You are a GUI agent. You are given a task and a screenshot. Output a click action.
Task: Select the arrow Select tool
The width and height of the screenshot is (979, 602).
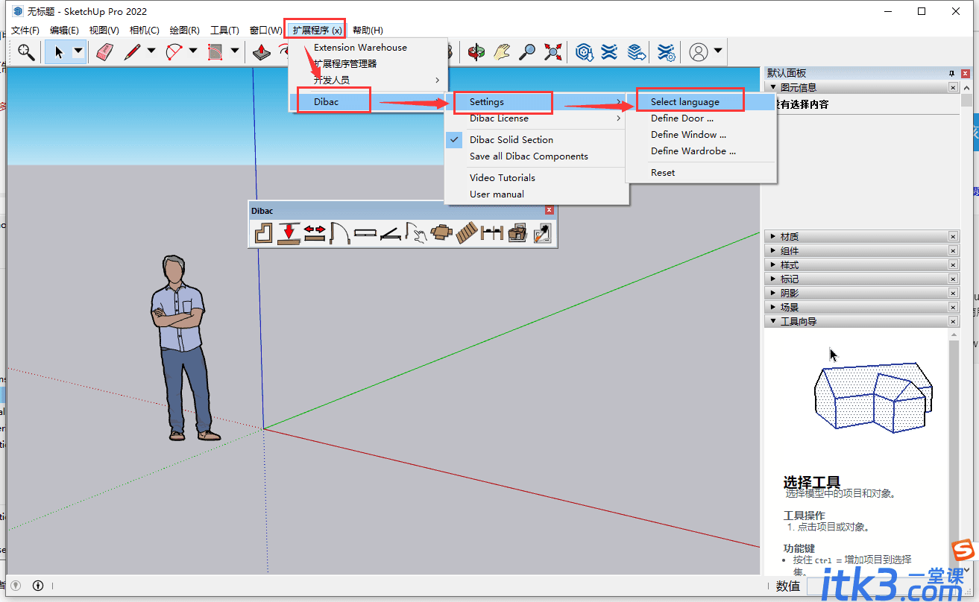(58, 51)
